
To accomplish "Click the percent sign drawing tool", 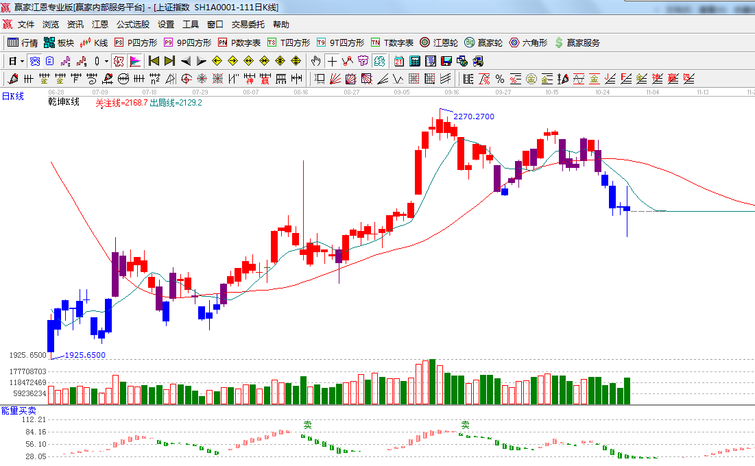I will click(499, 79).
